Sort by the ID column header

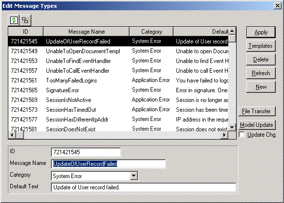click(26, 32)
